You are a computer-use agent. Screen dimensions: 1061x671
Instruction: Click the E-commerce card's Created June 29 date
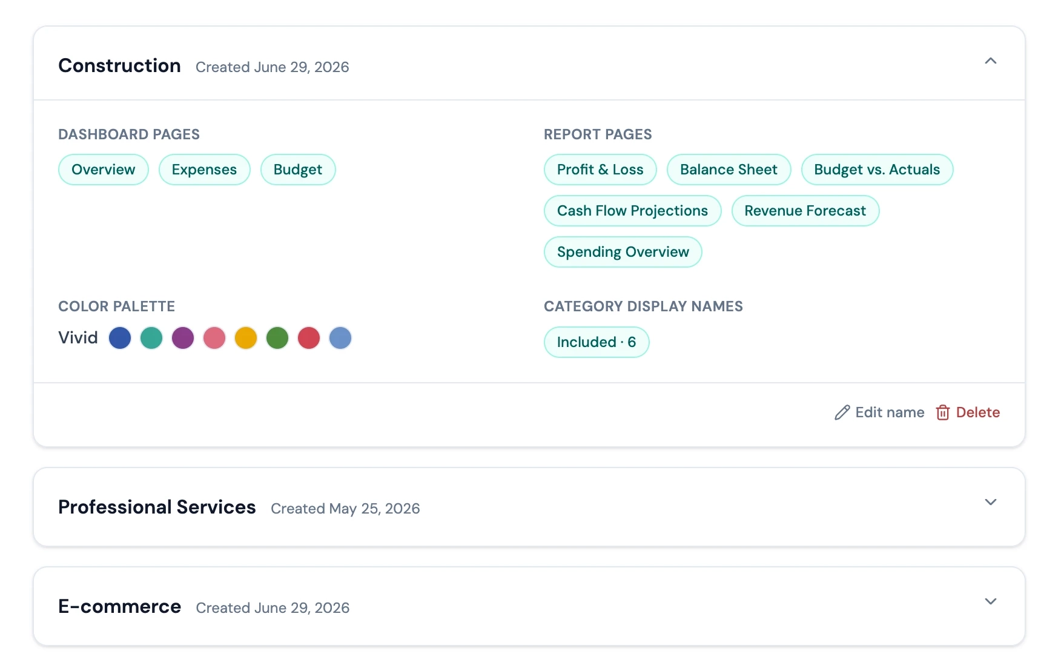[x=273, y=608]
